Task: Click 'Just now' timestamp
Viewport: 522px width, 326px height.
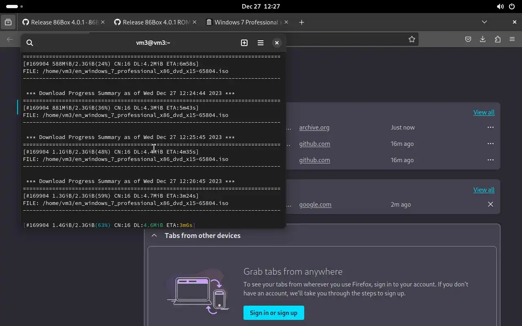Action: click(403, 128)
